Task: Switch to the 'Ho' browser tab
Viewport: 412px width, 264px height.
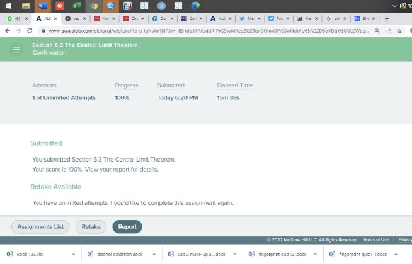Action: [101, 19]
